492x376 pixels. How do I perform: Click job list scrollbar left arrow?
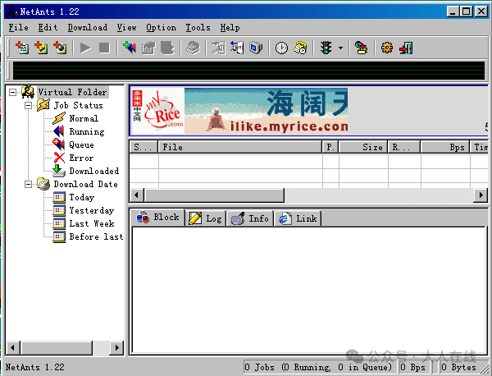(x=136, y=195)
